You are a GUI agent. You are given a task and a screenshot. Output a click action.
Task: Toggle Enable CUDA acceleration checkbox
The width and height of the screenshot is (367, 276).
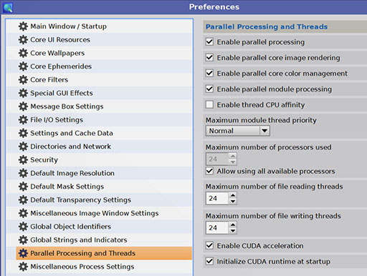click(x=209, y=245)
